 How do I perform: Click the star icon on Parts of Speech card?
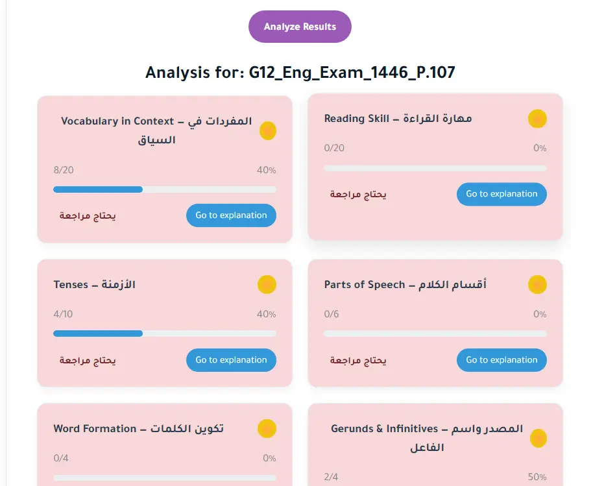(x=537, y=285)
